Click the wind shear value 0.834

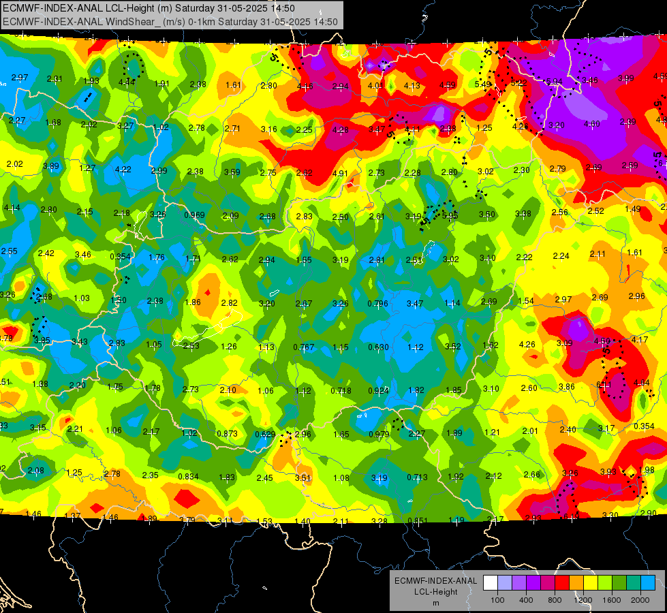click(189, 477)
